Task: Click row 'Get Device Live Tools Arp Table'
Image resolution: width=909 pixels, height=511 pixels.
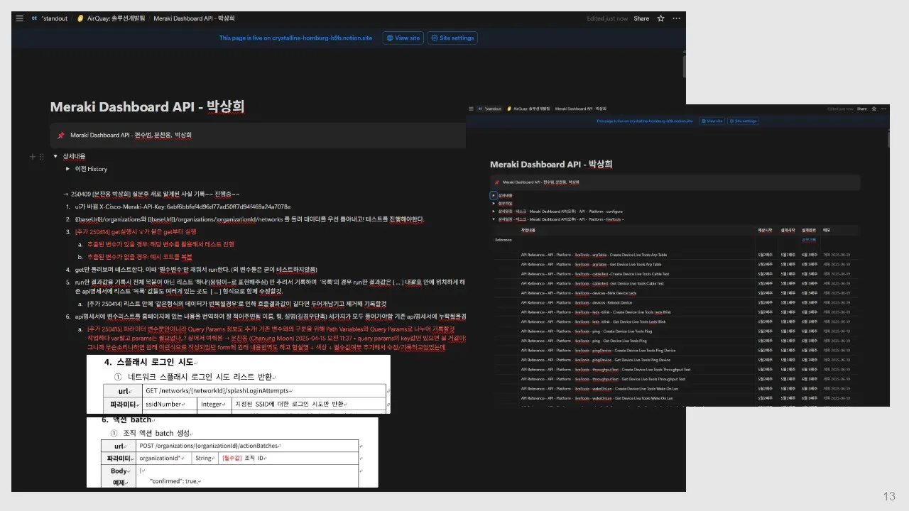Action: (x=591, y=264)
